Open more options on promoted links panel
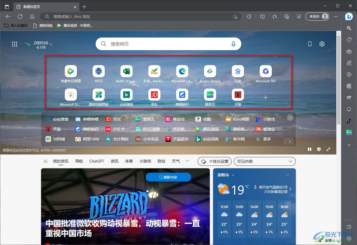This screenshot has height=245, width=357. coord(290,118)
